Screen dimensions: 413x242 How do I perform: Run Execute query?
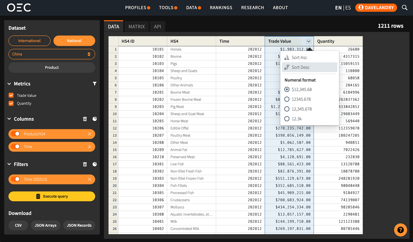coord(52,196)
